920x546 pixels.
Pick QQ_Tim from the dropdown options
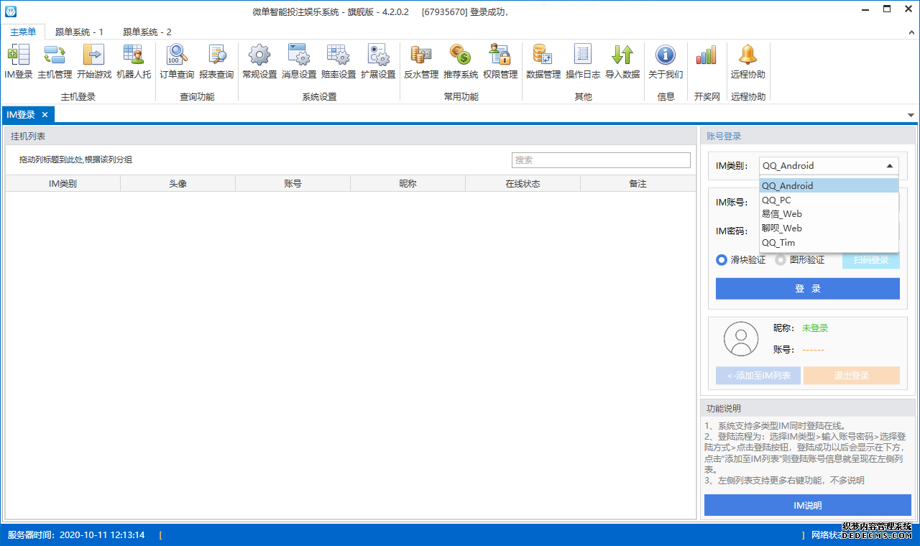(778, 243)
